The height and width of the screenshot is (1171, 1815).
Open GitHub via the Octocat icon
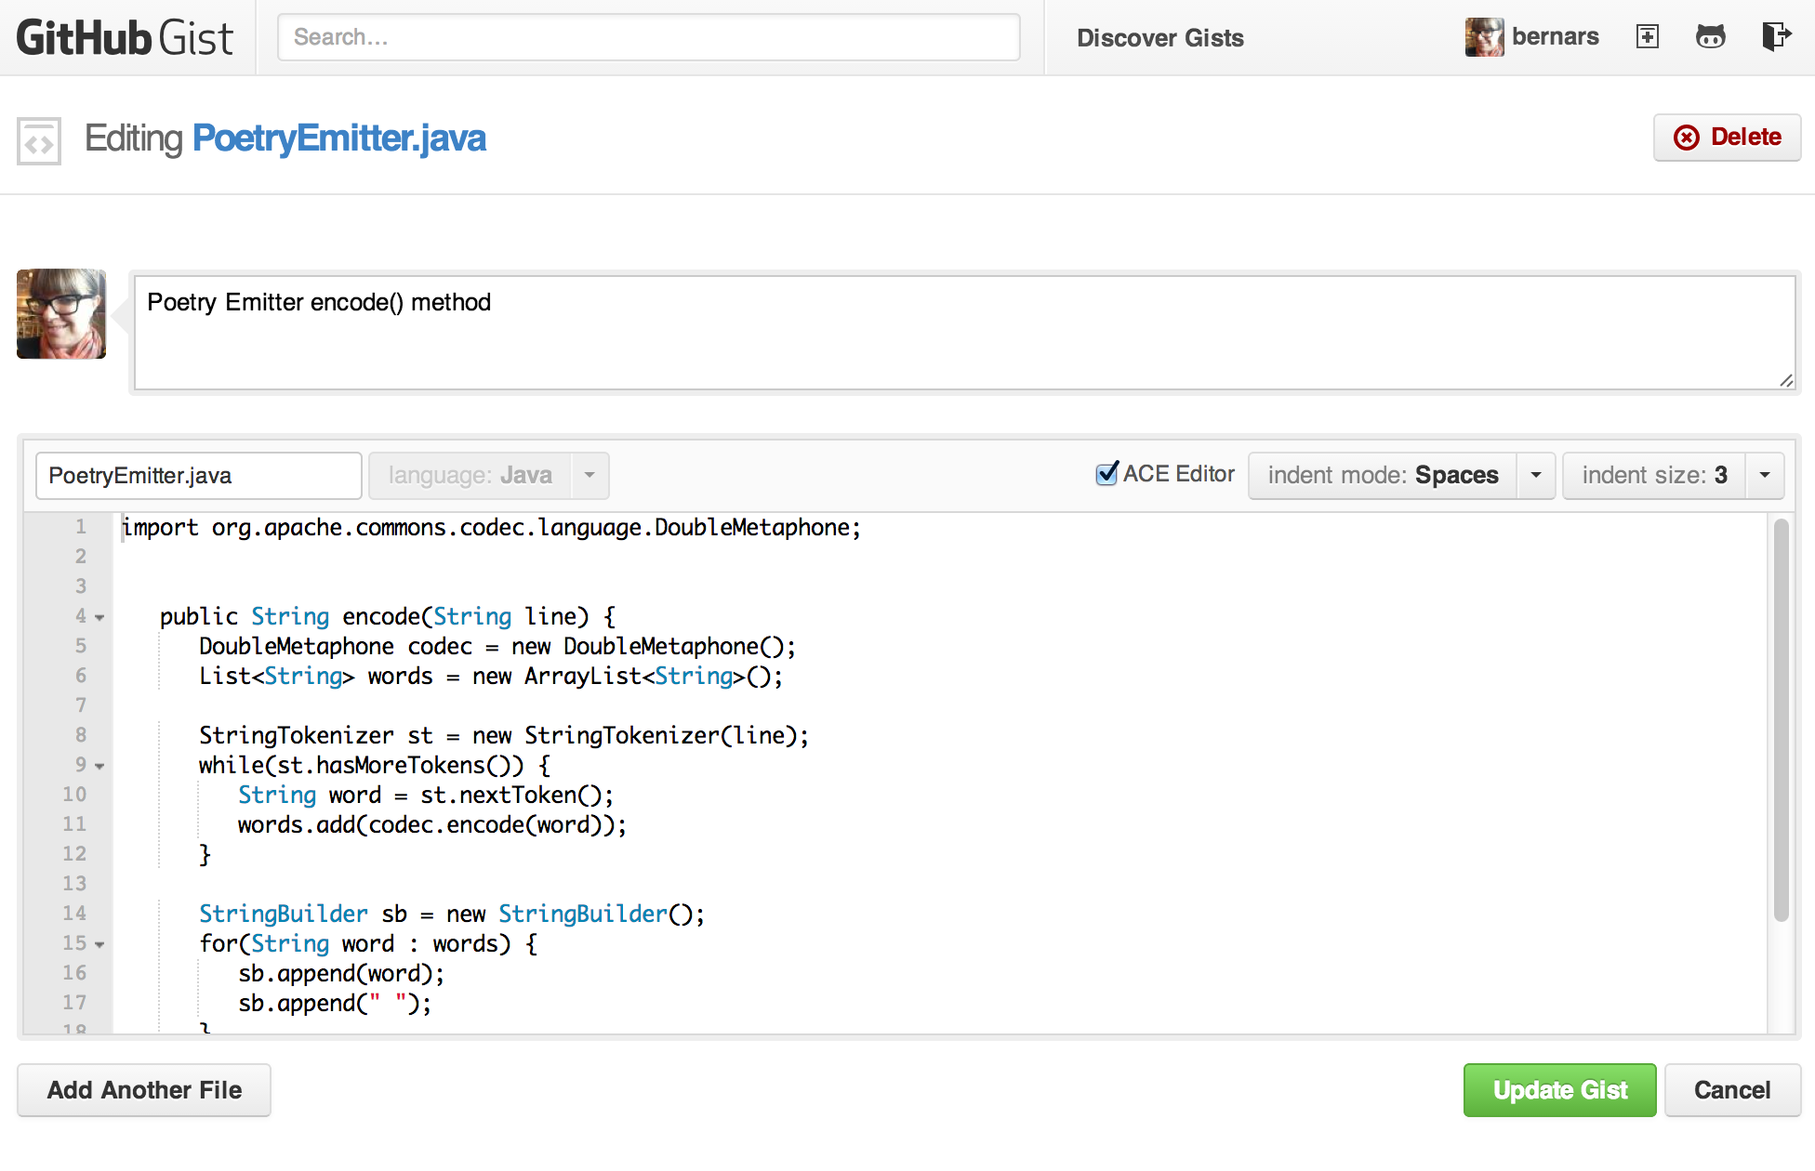1710,37
